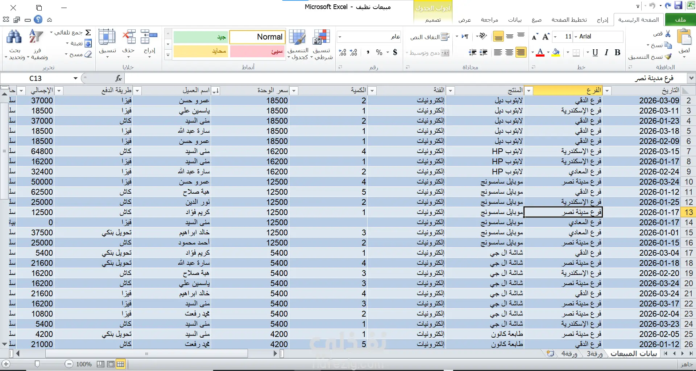The height and width of the screenshot is (371, 696).
Task: Increase font size with the large A icon
Action: click(546, 36)
